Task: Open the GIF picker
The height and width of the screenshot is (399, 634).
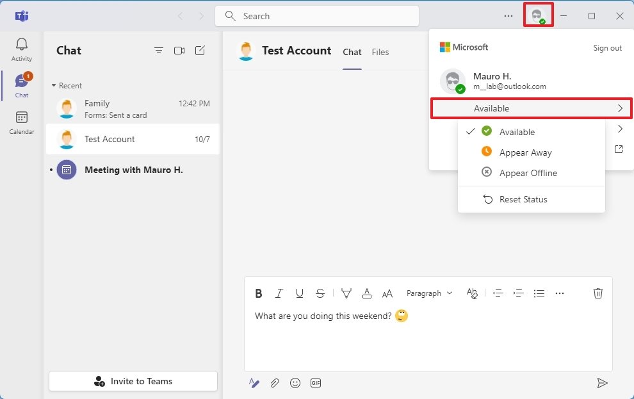Action: [316, 382]
